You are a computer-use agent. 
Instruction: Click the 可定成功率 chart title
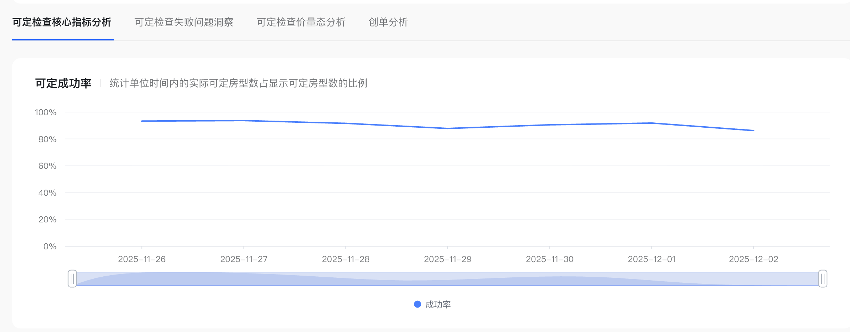point(63,83)
